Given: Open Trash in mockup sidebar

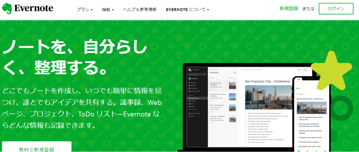Looking at the screenshot, I should 191,116.
